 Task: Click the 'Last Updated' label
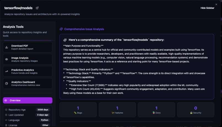(16, 115)
